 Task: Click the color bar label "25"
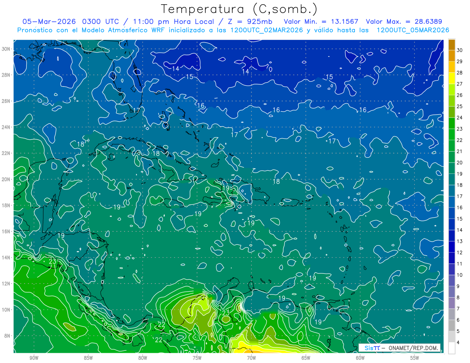tap(459, 107)
